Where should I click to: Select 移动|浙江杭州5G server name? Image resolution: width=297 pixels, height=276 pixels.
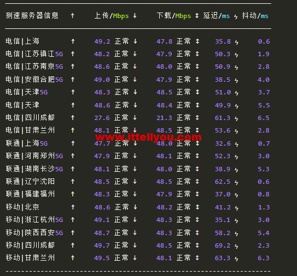[x=34, y=220]
